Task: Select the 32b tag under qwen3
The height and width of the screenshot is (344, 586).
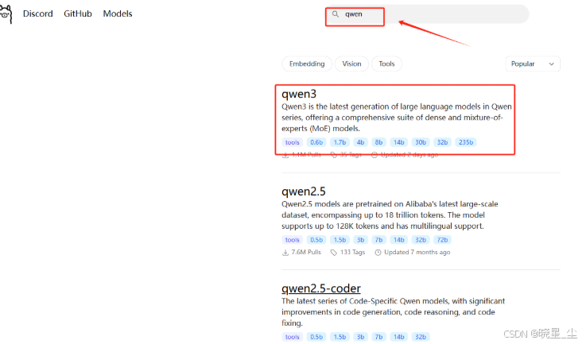Action: pyautogui.click(x=442, y=142)
